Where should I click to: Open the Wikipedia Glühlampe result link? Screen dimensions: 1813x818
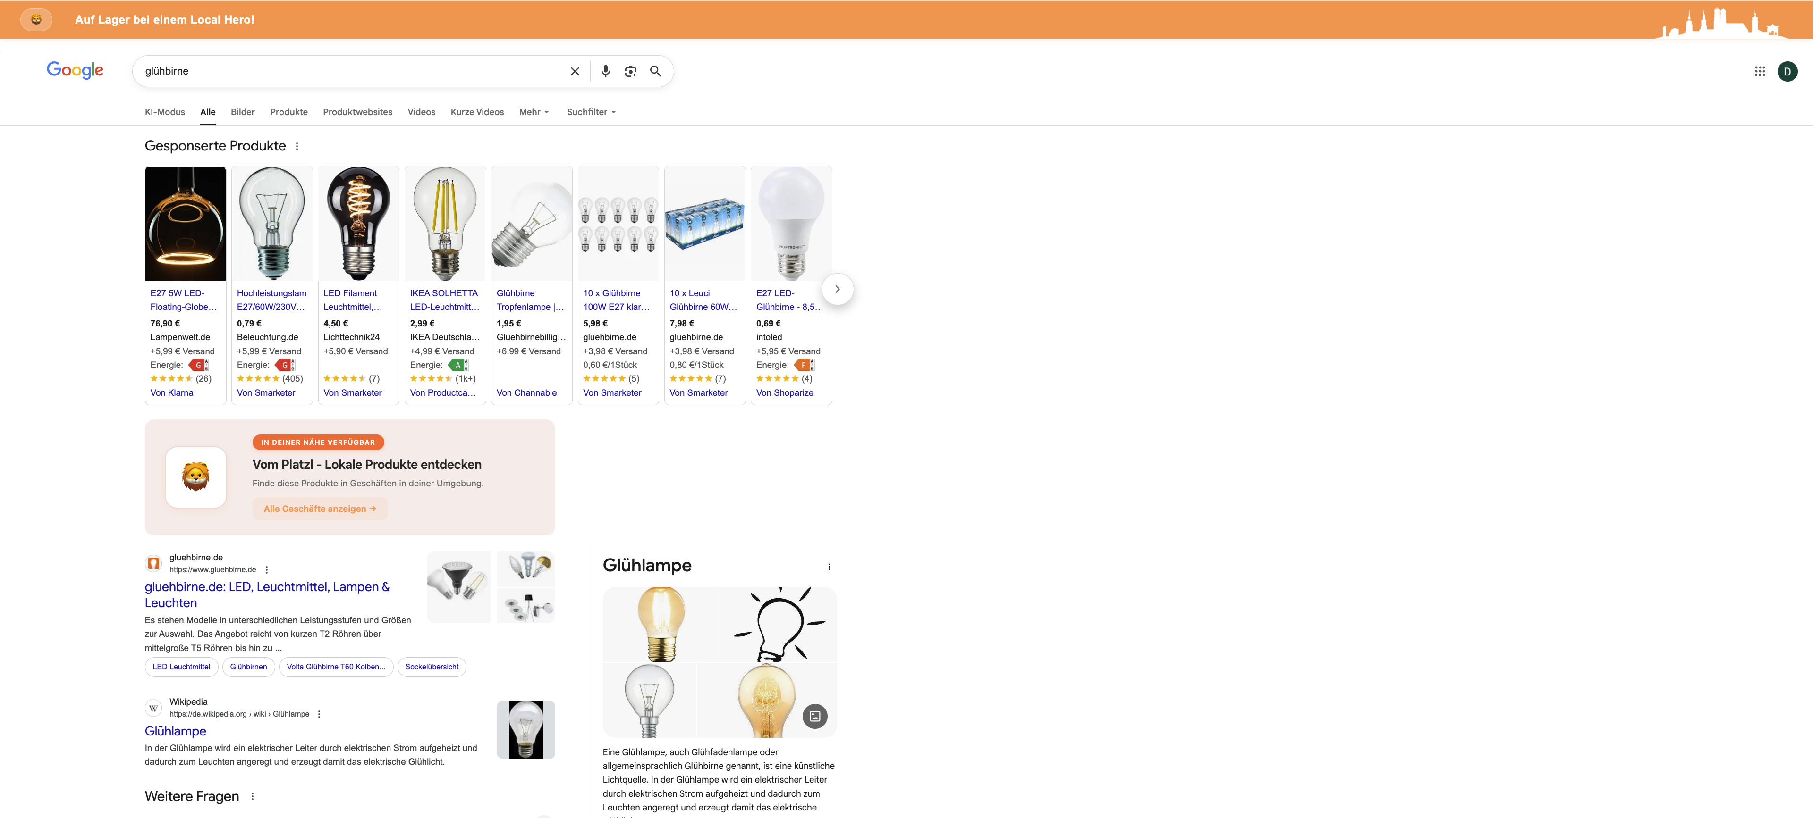[175, 731]
